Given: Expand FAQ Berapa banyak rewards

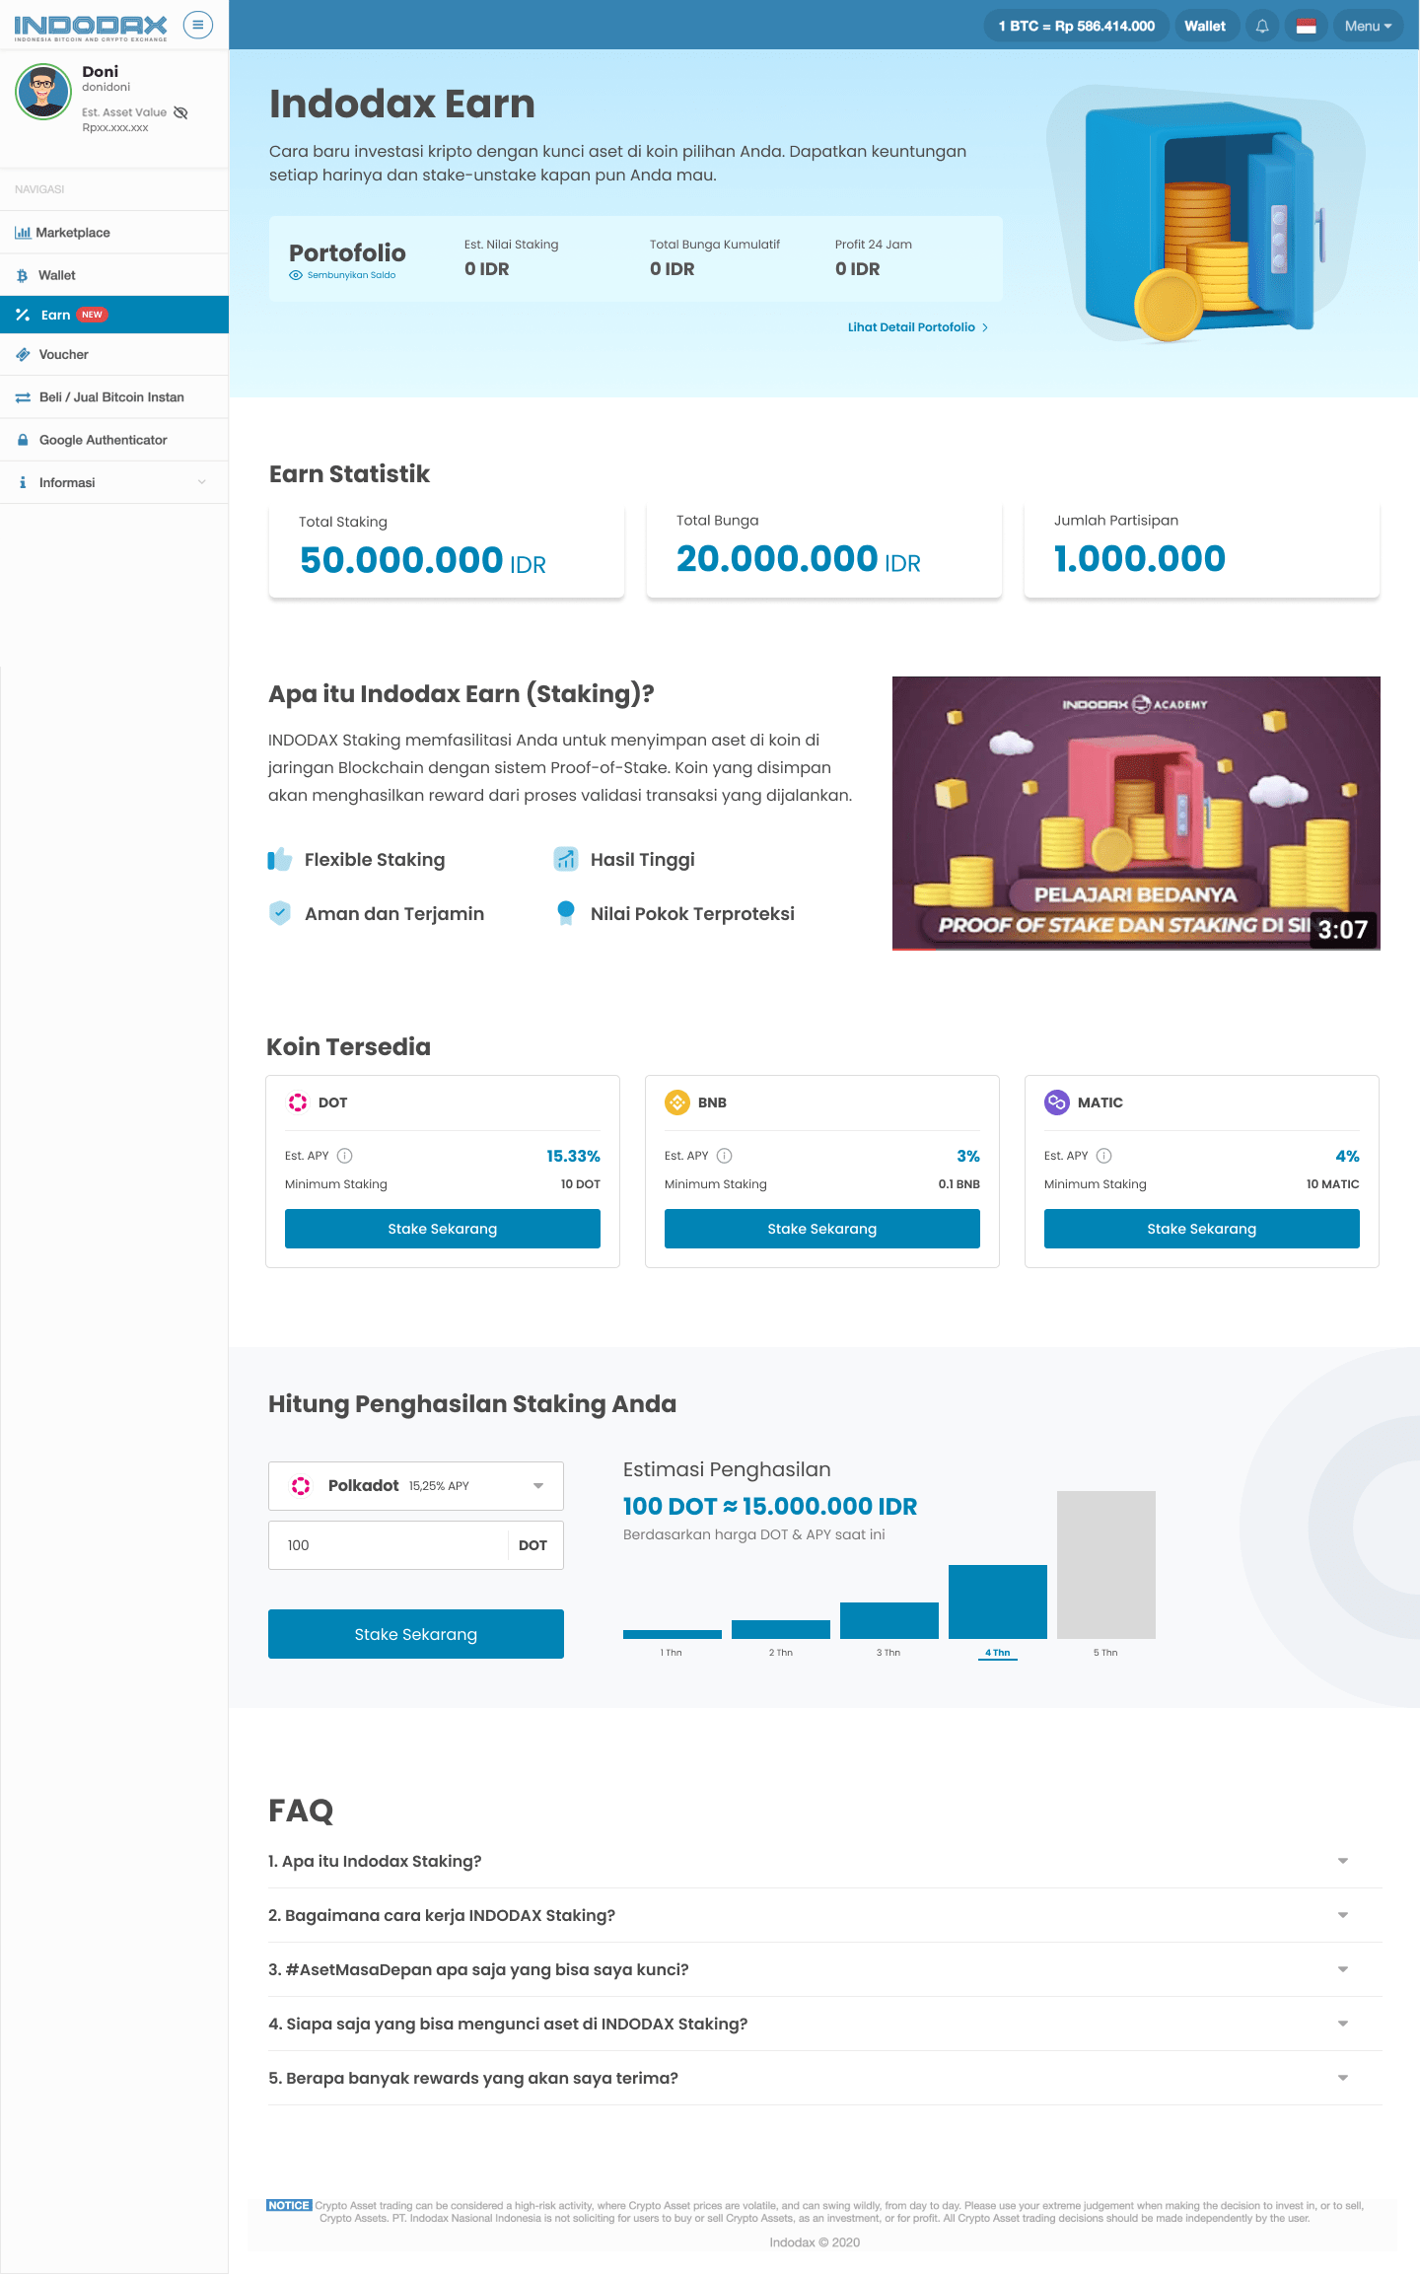Looking at the screenshot, I should coord(824,2078).
